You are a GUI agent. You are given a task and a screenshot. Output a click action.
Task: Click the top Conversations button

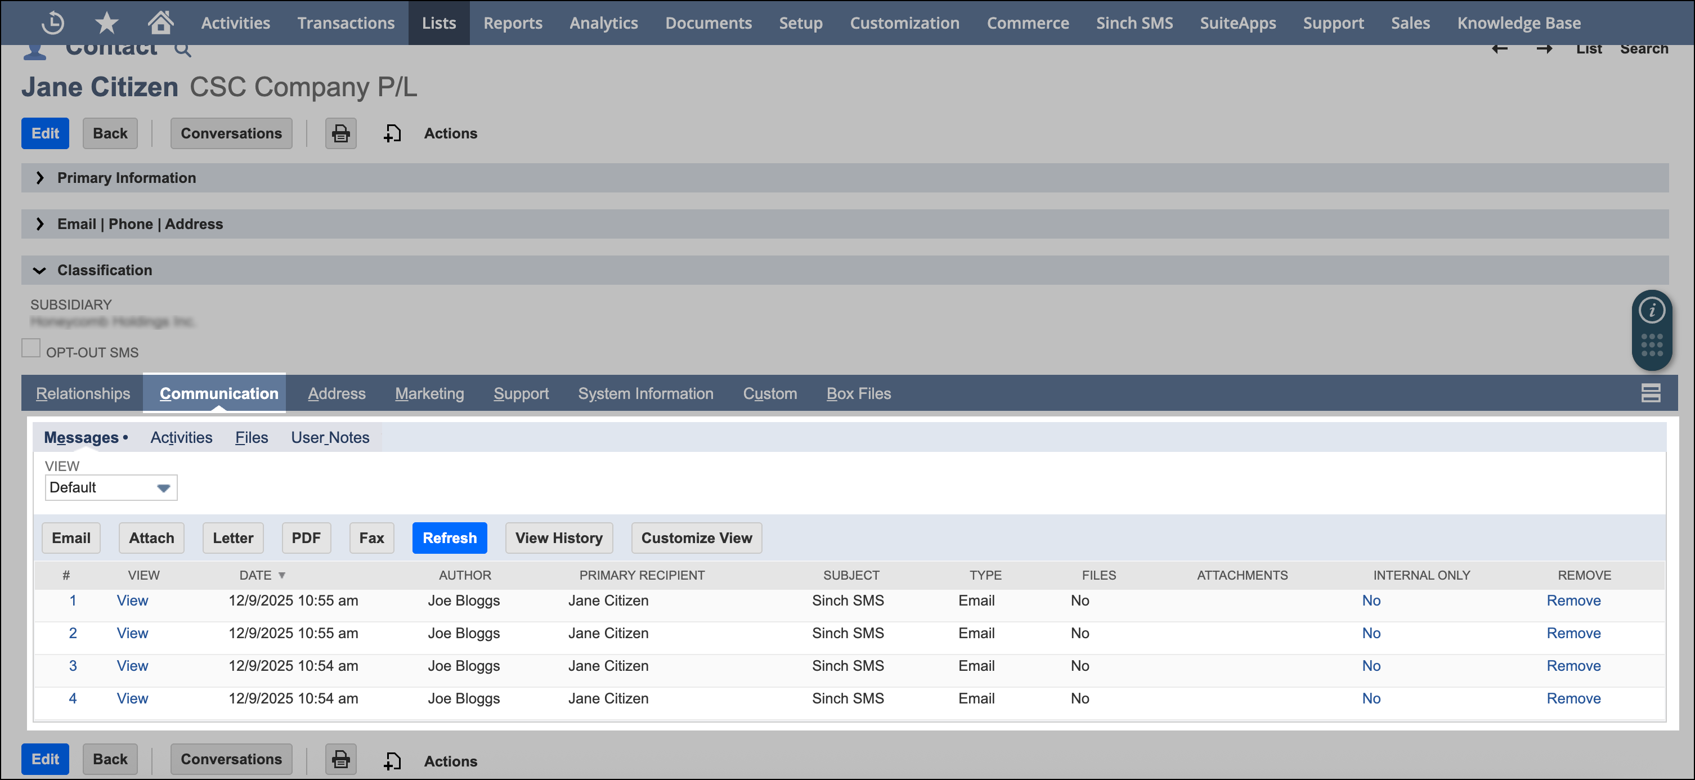pos(231,133)
